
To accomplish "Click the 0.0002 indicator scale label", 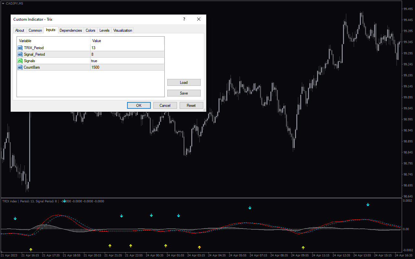I will click(x=408, y=201).
